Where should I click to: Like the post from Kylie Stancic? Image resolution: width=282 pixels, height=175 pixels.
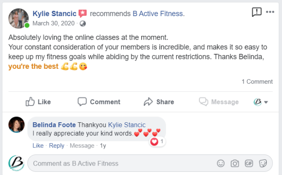click(x=38, y=102)
